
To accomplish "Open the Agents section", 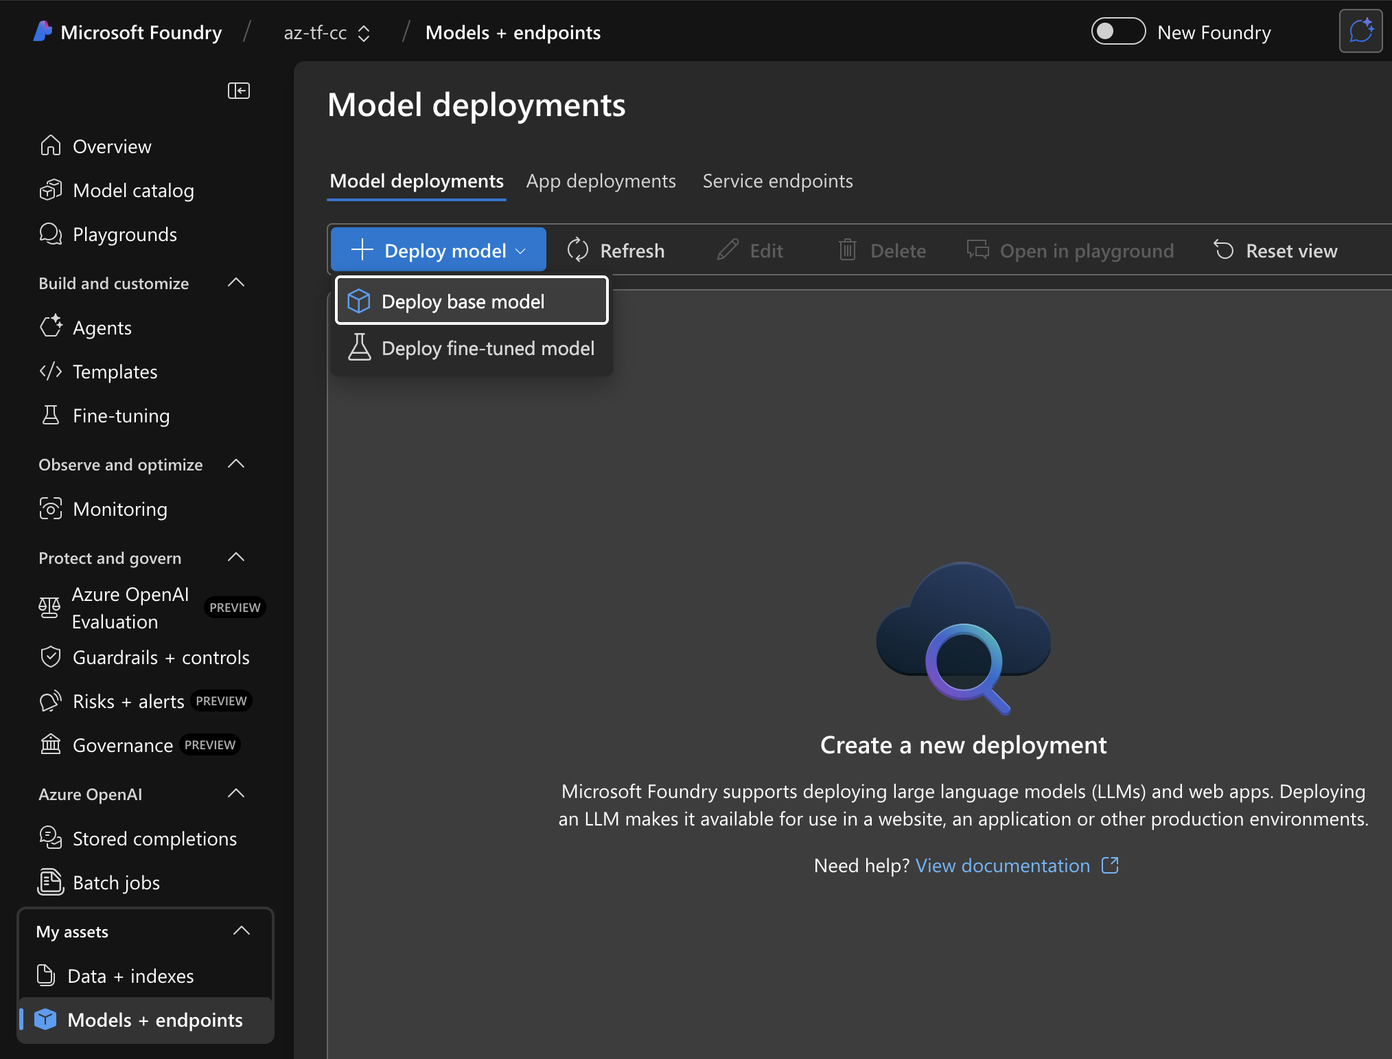I will point(102,327).
